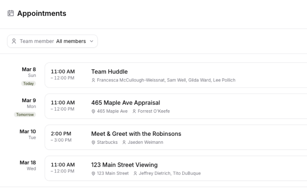Click location pin icon beside 123 Main Street
Screen dimensions: 307x192
pos(93,173)
